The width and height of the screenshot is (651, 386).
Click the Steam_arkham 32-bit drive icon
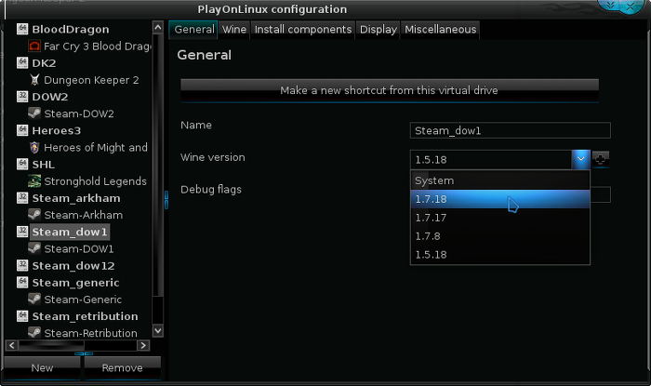(22, 197)
